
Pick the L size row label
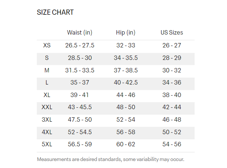47,83
